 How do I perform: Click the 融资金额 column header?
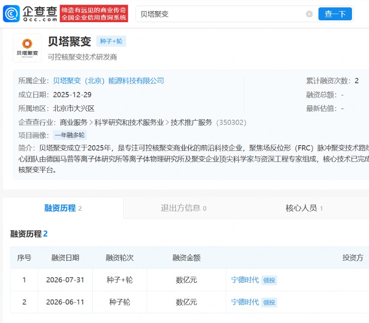tap(186, 258)
